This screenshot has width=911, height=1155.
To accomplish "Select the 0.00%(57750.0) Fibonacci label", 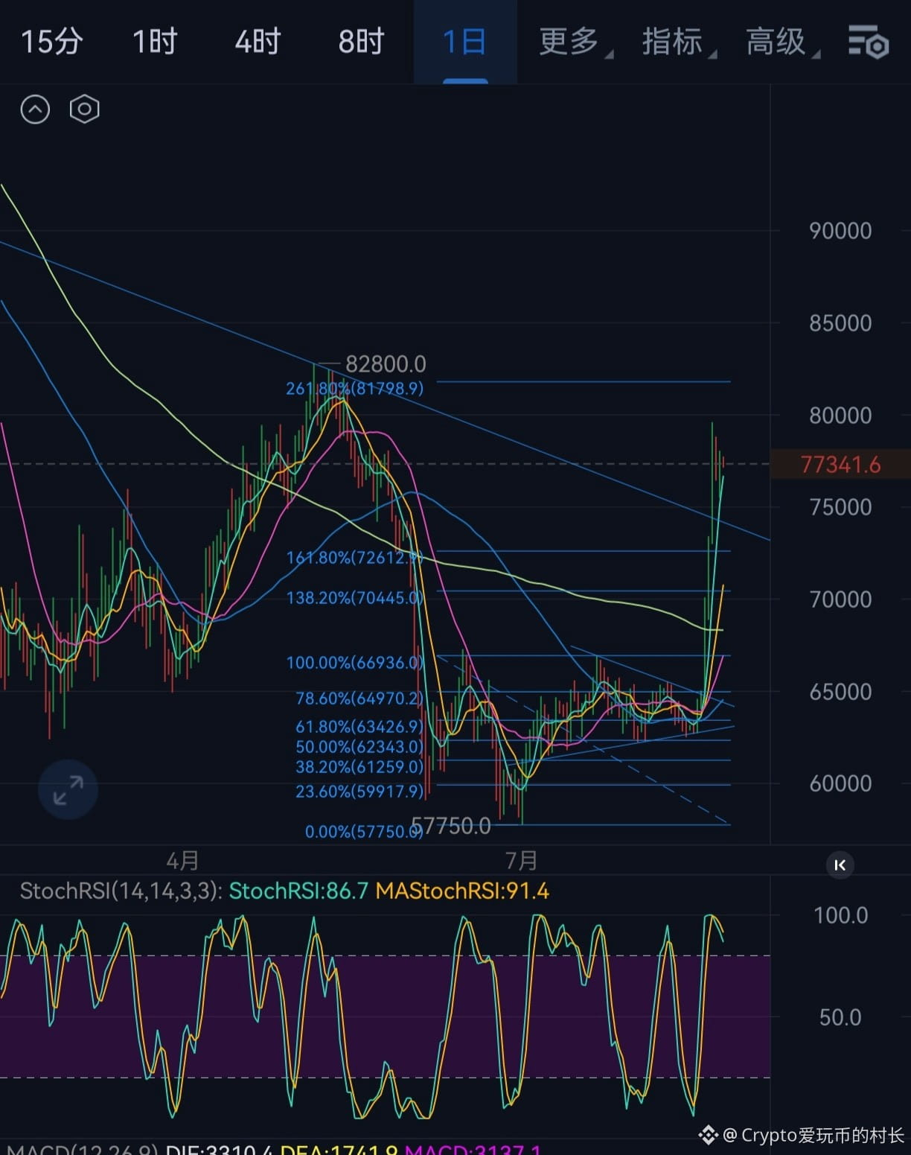I will 364,832.
